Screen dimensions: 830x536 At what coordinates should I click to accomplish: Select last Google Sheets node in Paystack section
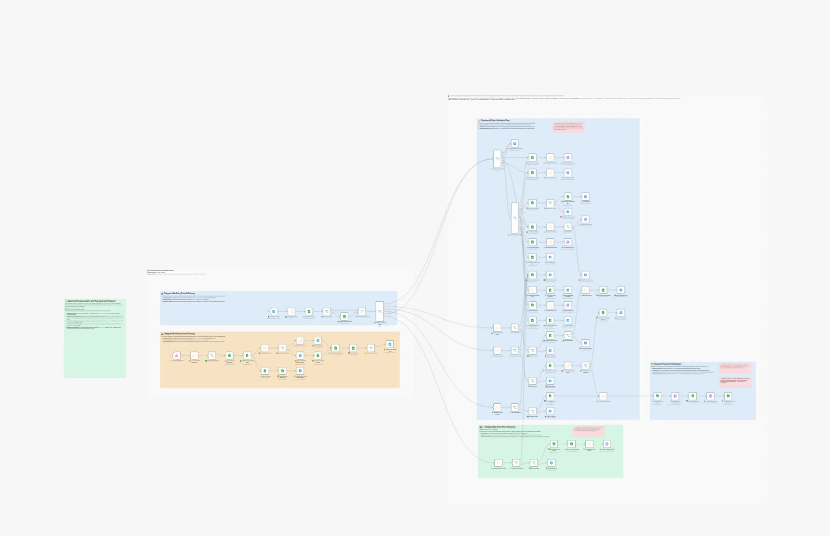[728, 396]
